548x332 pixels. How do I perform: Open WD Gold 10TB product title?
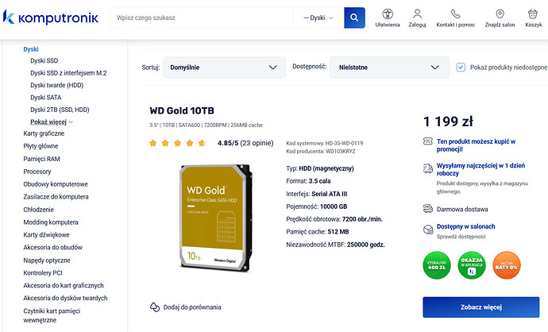(182, 110)
